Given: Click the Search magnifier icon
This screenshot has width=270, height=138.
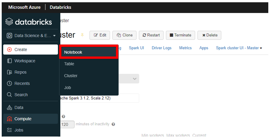Looking at the screenshot, I should pos(9,95).
